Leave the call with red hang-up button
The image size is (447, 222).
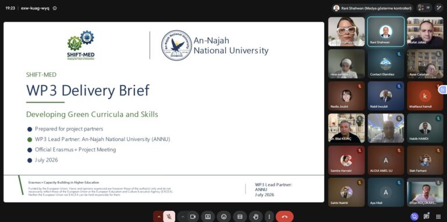(285, 217)
